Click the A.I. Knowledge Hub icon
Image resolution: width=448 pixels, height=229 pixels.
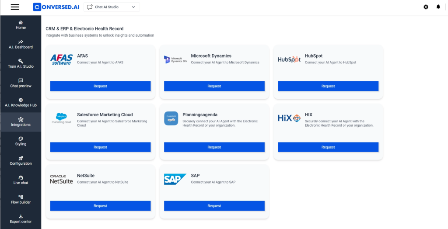[x=21, y=100]
